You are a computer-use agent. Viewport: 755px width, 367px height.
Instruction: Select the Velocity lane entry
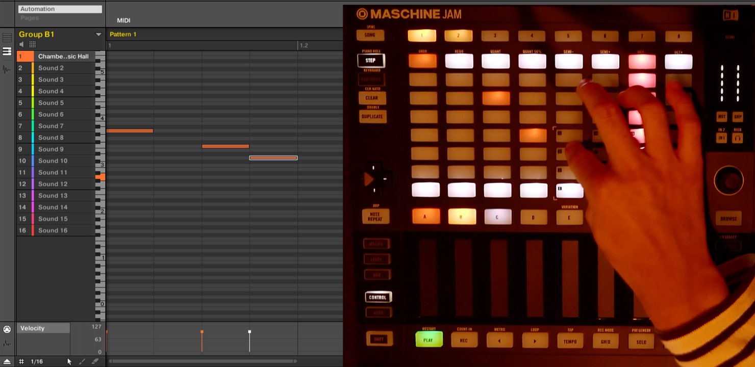tap(43, 328)
